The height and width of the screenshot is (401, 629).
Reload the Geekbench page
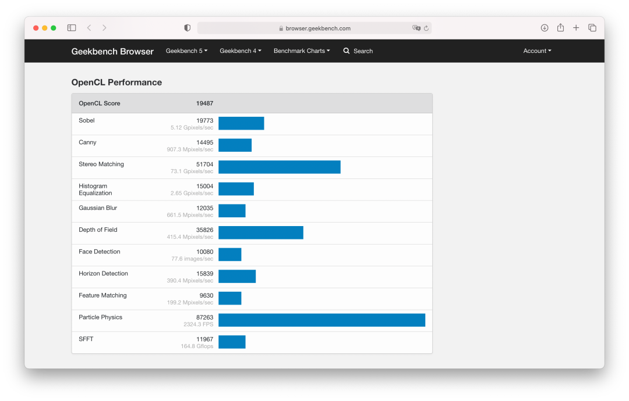click(426, 28)
